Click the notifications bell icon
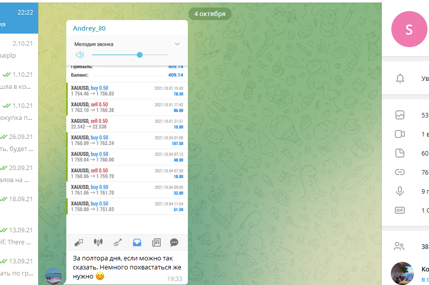 [x=400, y=78]
